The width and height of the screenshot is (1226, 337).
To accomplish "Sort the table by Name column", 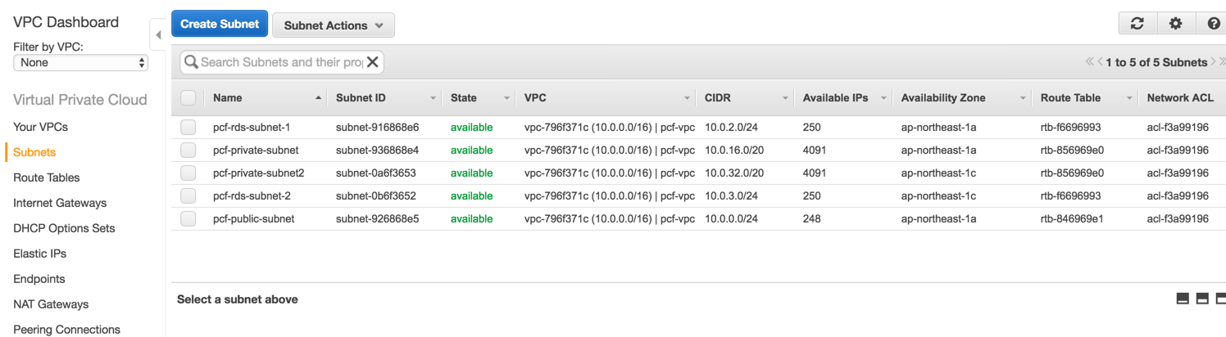I will (x=228, y=98).
